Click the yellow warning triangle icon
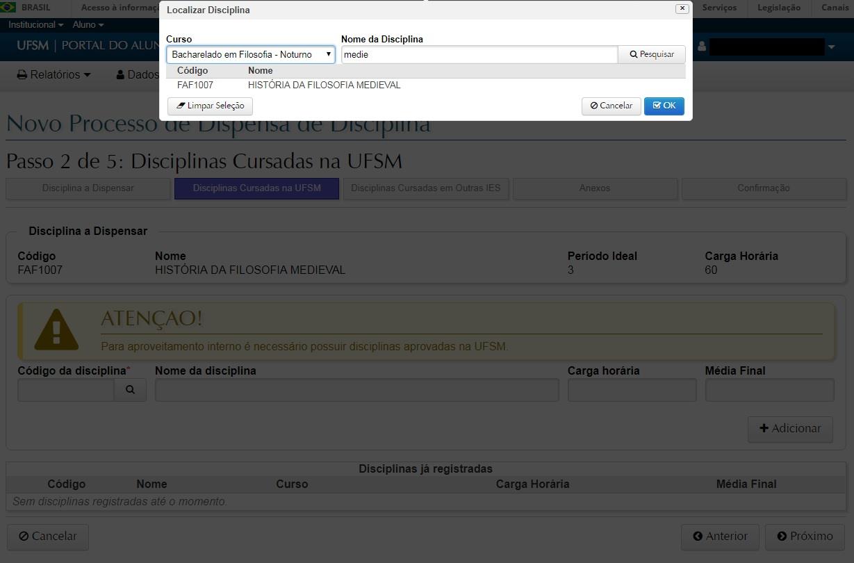This screenshot has height=563, width=854. pos(56,329)
